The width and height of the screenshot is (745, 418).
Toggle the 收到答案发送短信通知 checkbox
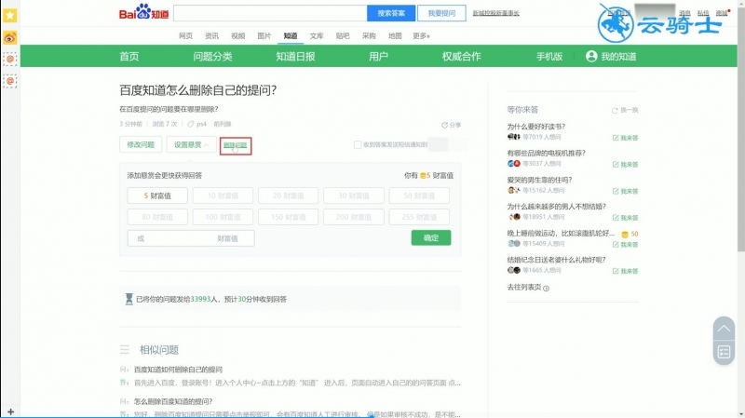(x=358, y=144)
